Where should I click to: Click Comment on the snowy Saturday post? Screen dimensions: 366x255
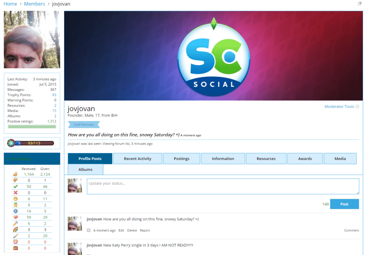352,230
